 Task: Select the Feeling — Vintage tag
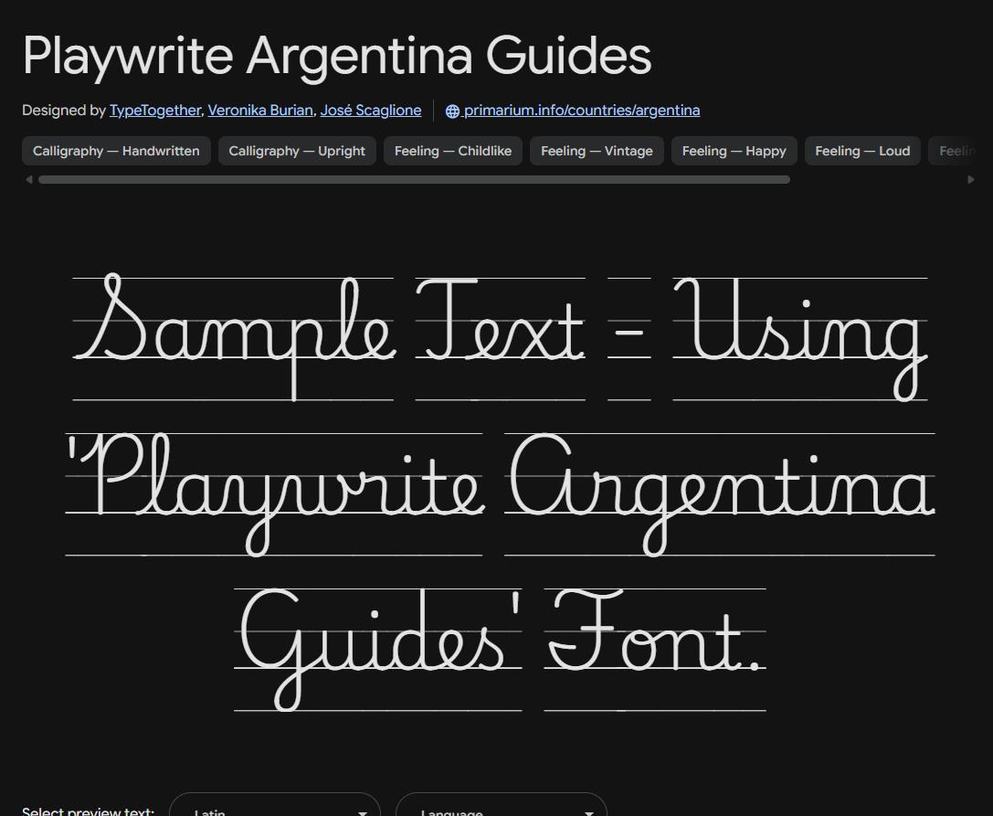(597, 151)
